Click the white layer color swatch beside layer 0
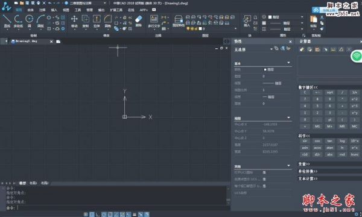362x217 pixels. point(200,28)
